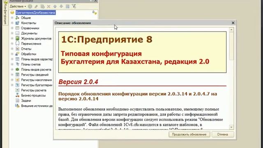Image resolution: width=263 pixels, height=148 pixels.
Task: Select the Задачи tree item label
Action: tap(26, 101)
